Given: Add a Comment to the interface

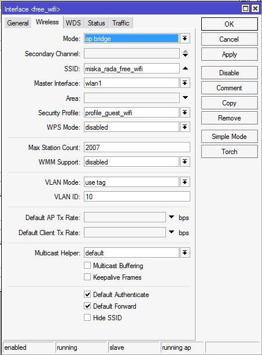Looking at the screenshot, I should (229, 88).
